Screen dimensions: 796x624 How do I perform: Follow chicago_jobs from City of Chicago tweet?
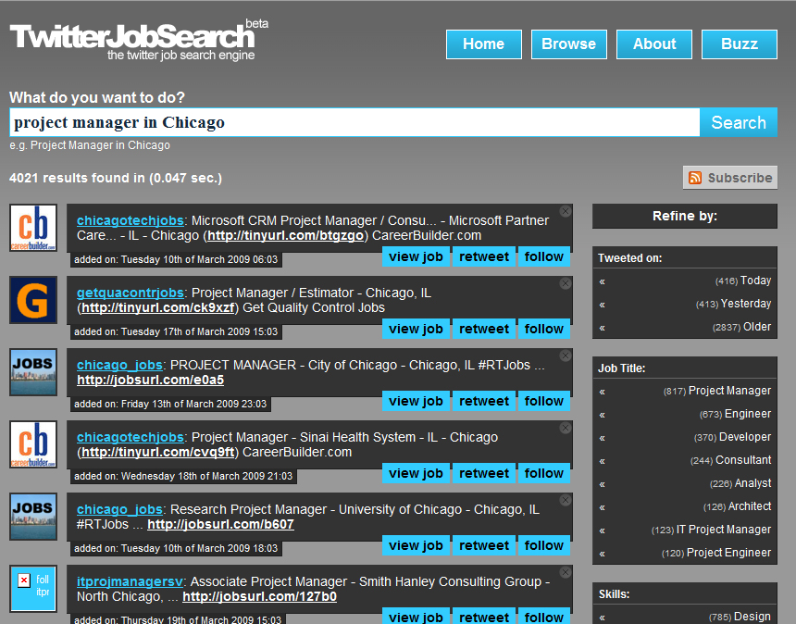pos(544,401)
